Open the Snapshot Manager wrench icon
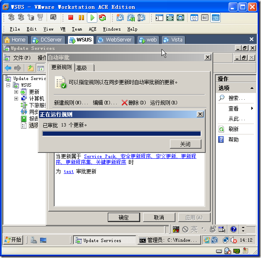Image resolution: width=261 pixels, height=258 pixels. click(x=141, y=18)
